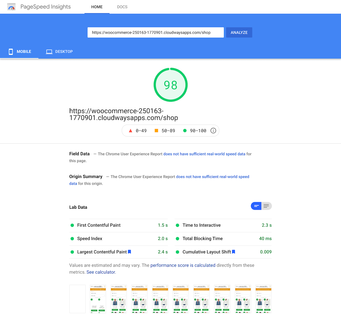Open Field Data insufficient speed data link

click(x=204, y=154)
